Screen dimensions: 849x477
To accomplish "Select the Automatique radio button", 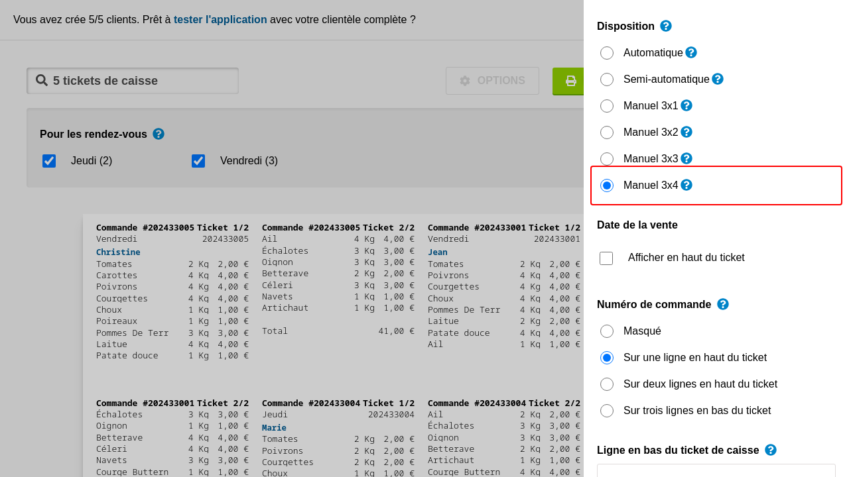I will coord(607,53).
